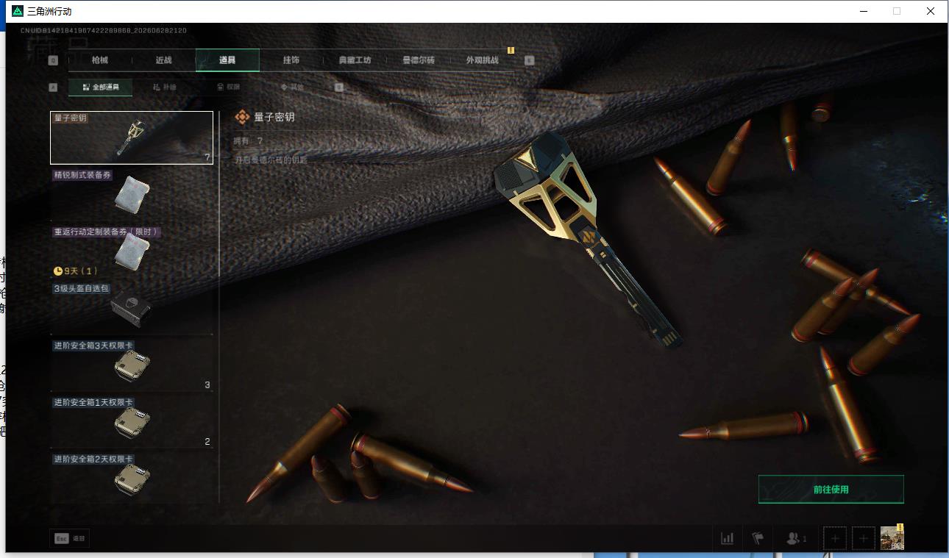Click the flag icon in bottom bar
Screen dimensions: 949x558
pyautogui.click(x=758, y=538)
